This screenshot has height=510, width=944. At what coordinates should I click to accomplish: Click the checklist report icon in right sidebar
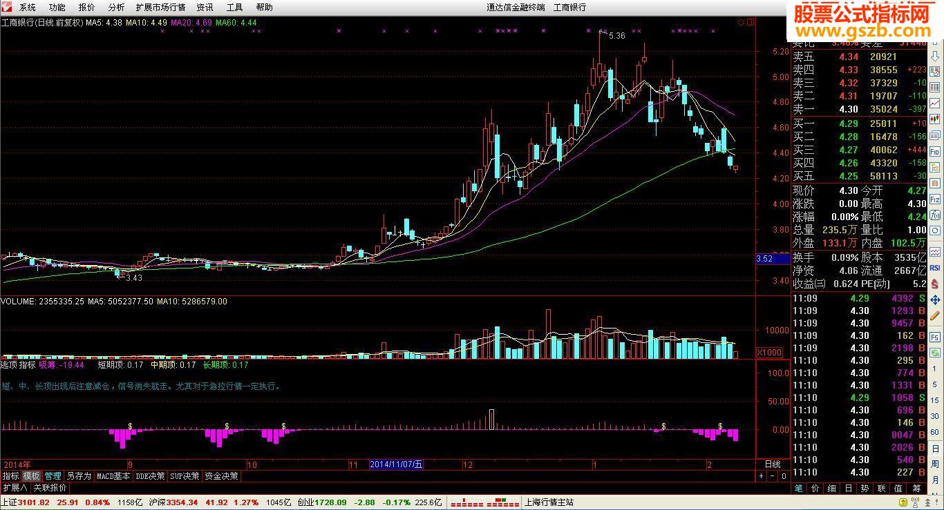tap(935, 70)
